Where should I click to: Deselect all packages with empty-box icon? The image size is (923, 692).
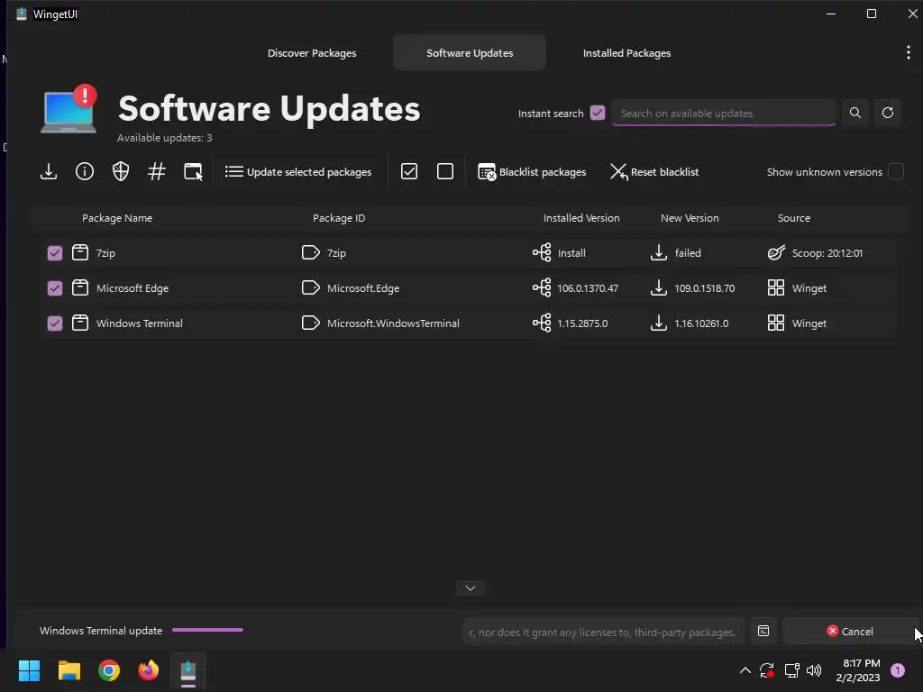(445, 172)
